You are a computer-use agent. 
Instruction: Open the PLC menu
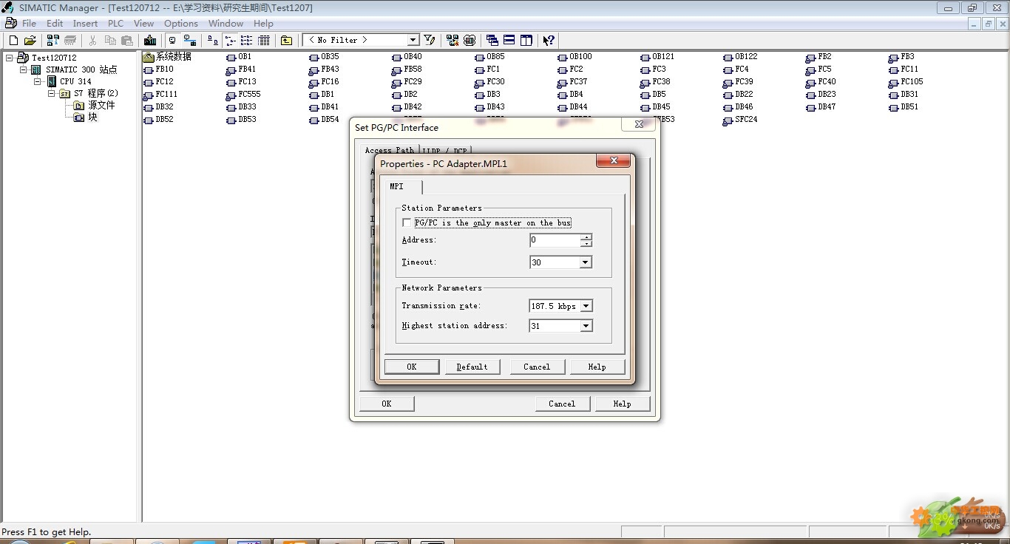tap(115, 24)
